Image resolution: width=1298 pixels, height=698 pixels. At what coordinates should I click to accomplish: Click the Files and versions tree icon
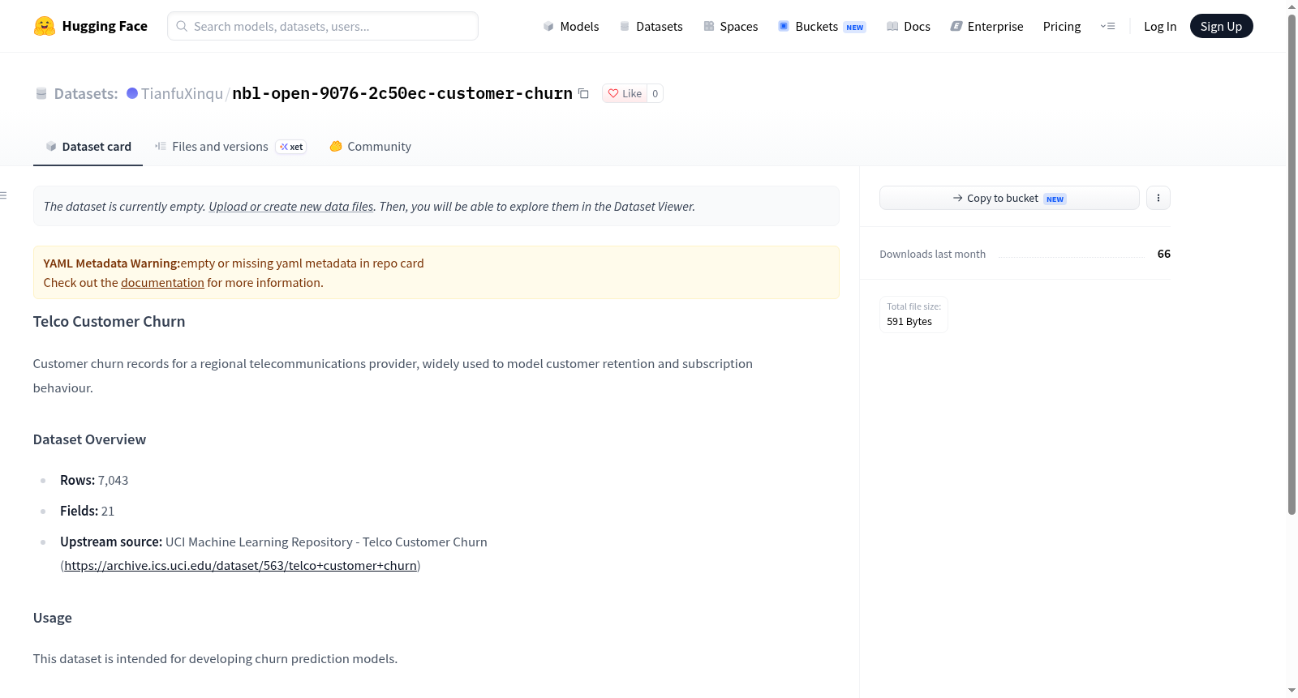click(161, 146)
